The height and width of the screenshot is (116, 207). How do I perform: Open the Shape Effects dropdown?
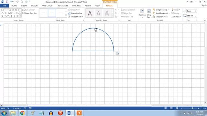click(x=75, y=17)
